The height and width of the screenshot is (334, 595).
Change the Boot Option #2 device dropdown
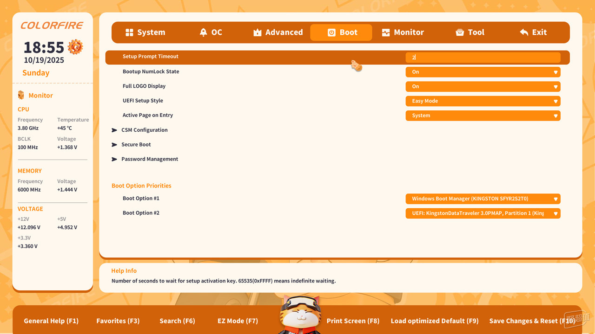(483, 213)
